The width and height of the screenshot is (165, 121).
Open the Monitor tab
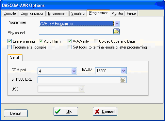pyautogui.click(x=117, y=13)
